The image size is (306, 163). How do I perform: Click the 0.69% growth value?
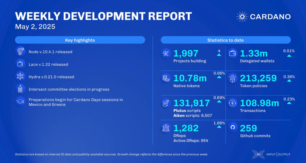click(219, 97)
